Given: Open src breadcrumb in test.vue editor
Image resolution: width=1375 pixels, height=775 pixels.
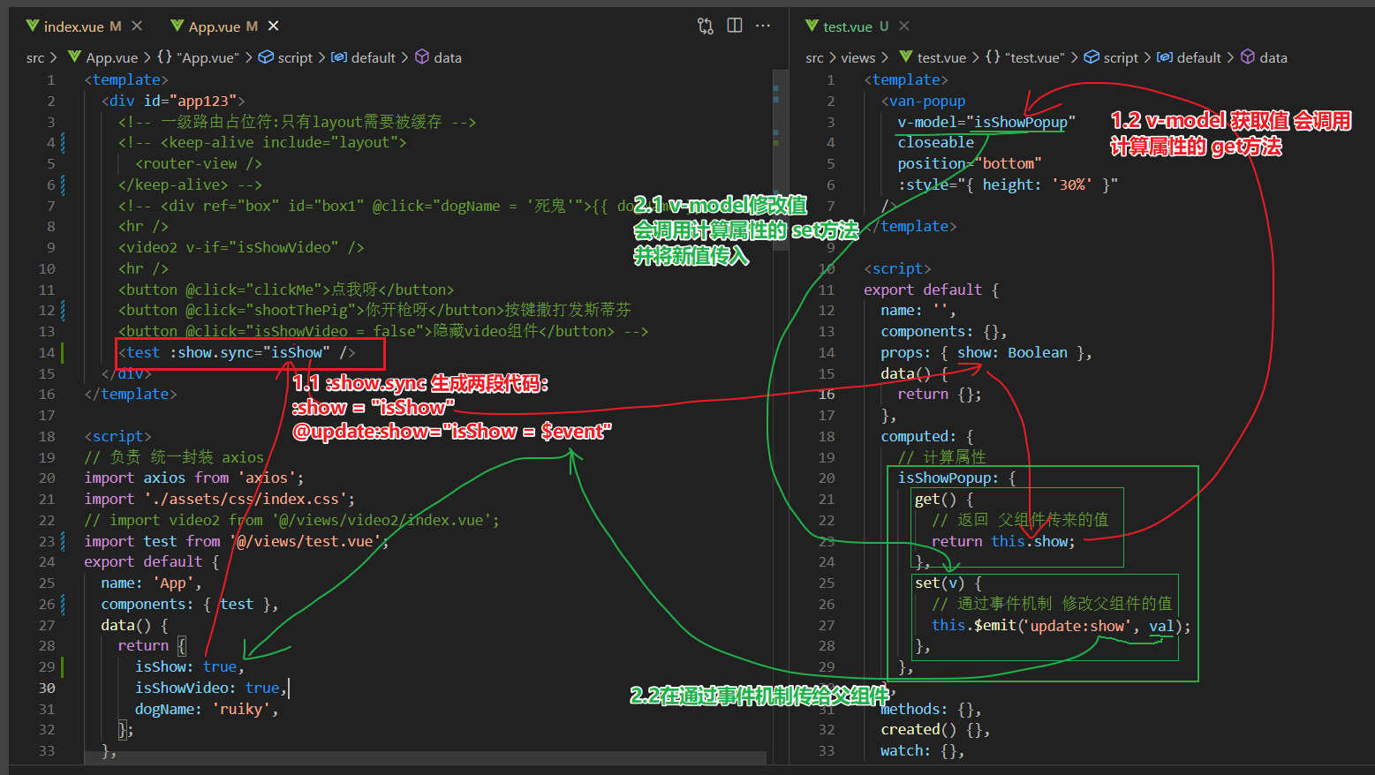Looking at the screenshot, I should coord(814,57).
